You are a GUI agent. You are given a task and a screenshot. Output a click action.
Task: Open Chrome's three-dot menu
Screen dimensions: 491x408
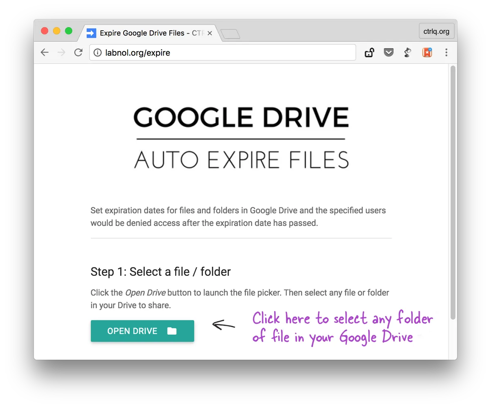[x=446, y=52]
